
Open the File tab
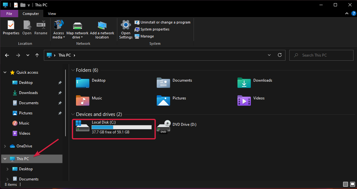coord(9,14)
